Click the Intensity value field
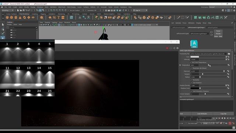The image size is (236, 133). 195,59
